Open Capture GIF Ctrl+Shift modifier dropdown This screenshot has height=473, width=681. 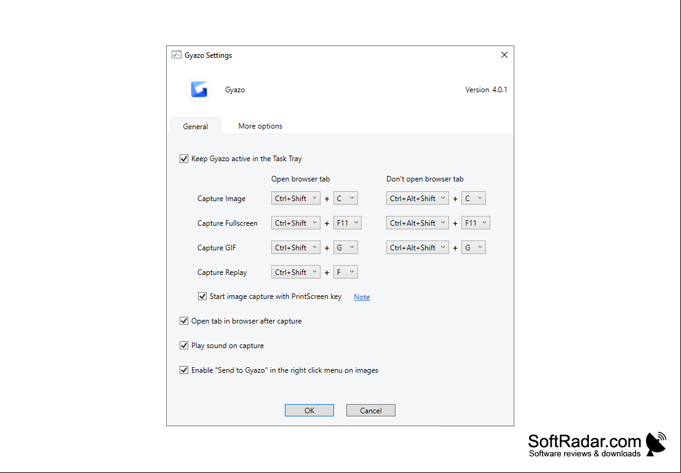pos(296,248)
